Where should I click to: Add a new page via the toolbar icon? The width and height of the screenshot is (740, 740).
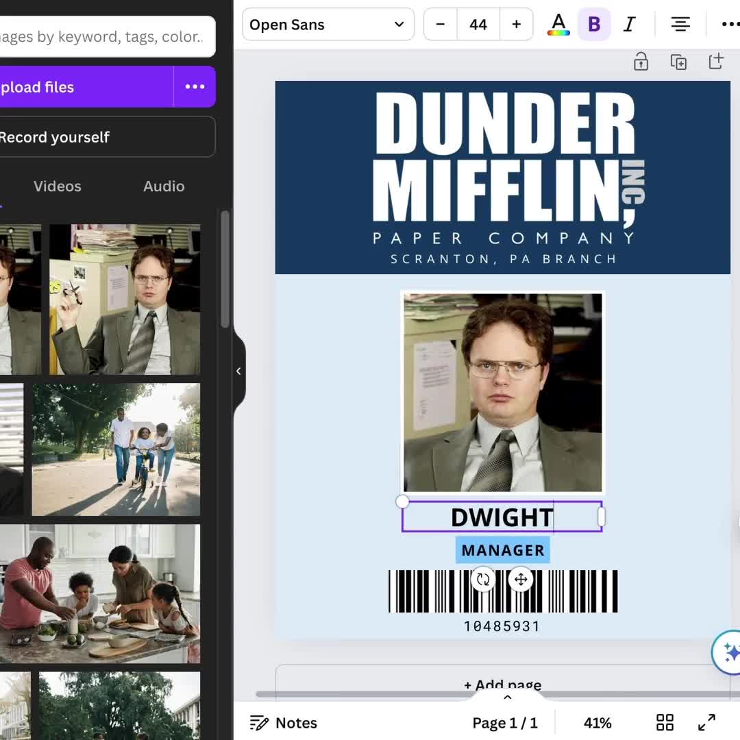pos(715,61)
